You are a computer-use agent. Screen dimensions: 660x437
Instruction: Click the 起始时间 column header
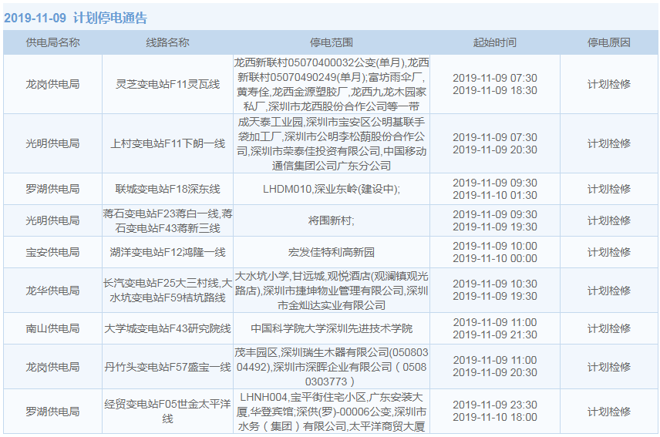494,43
